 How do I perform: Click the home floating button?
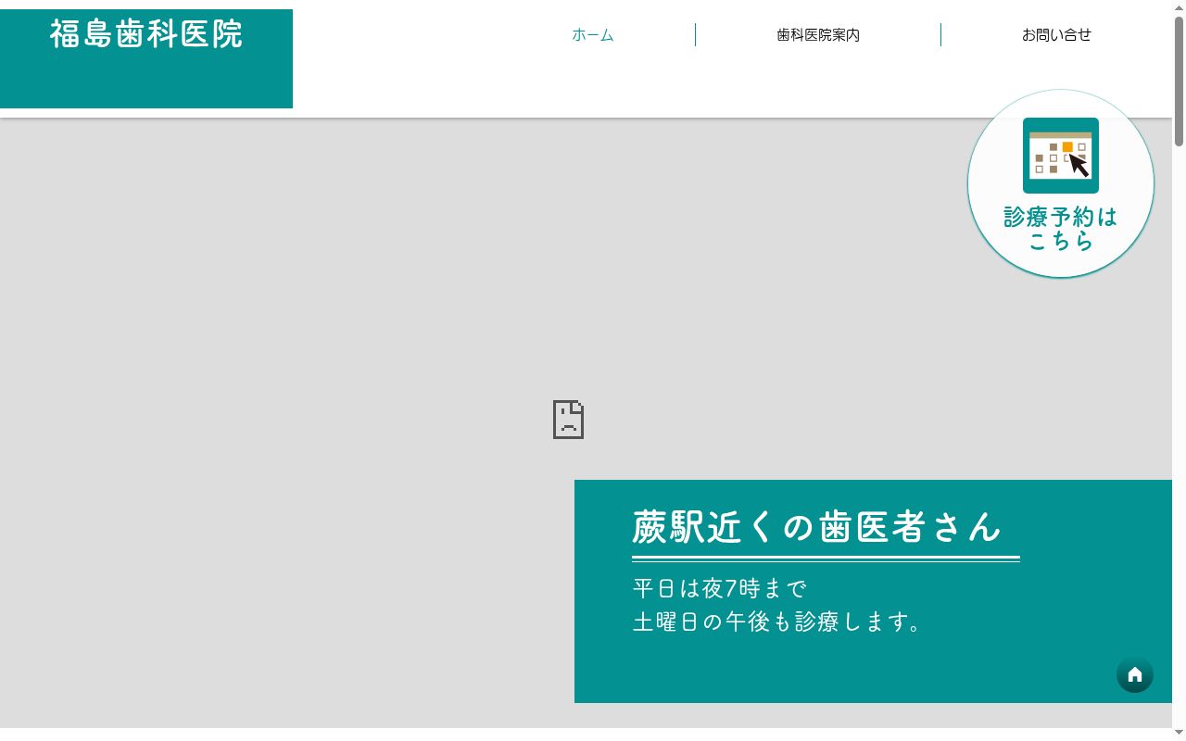[1135, 674]
